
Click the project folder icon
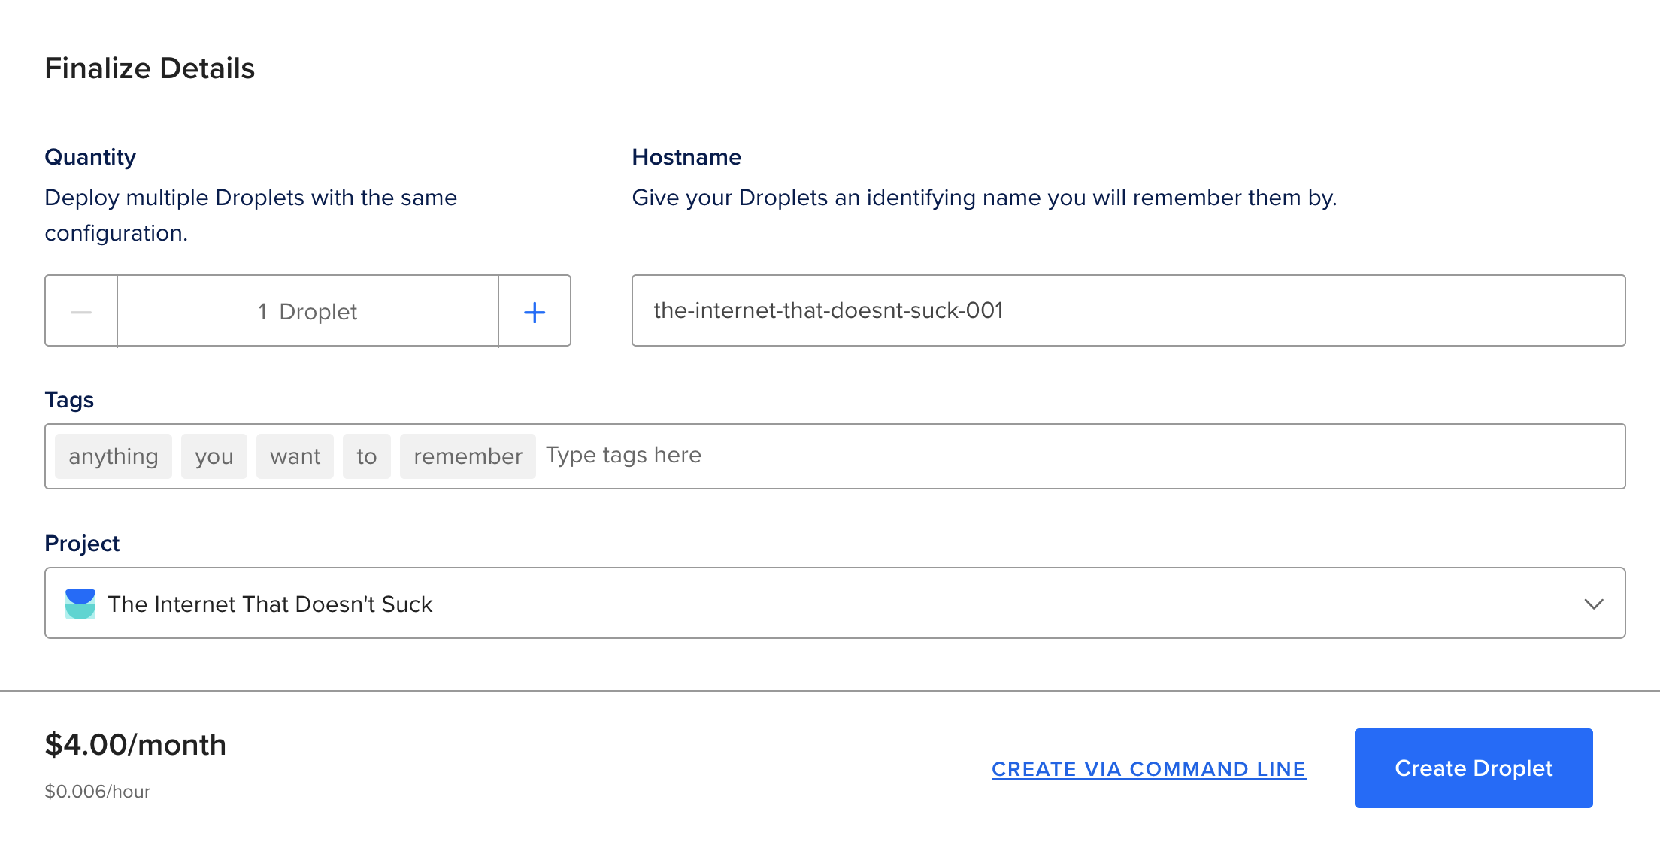pos(80,604)
